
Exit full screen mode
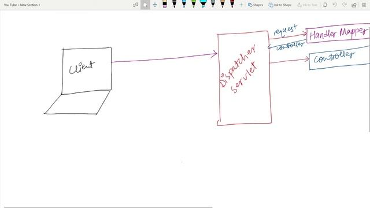click(x=364, y=5)
